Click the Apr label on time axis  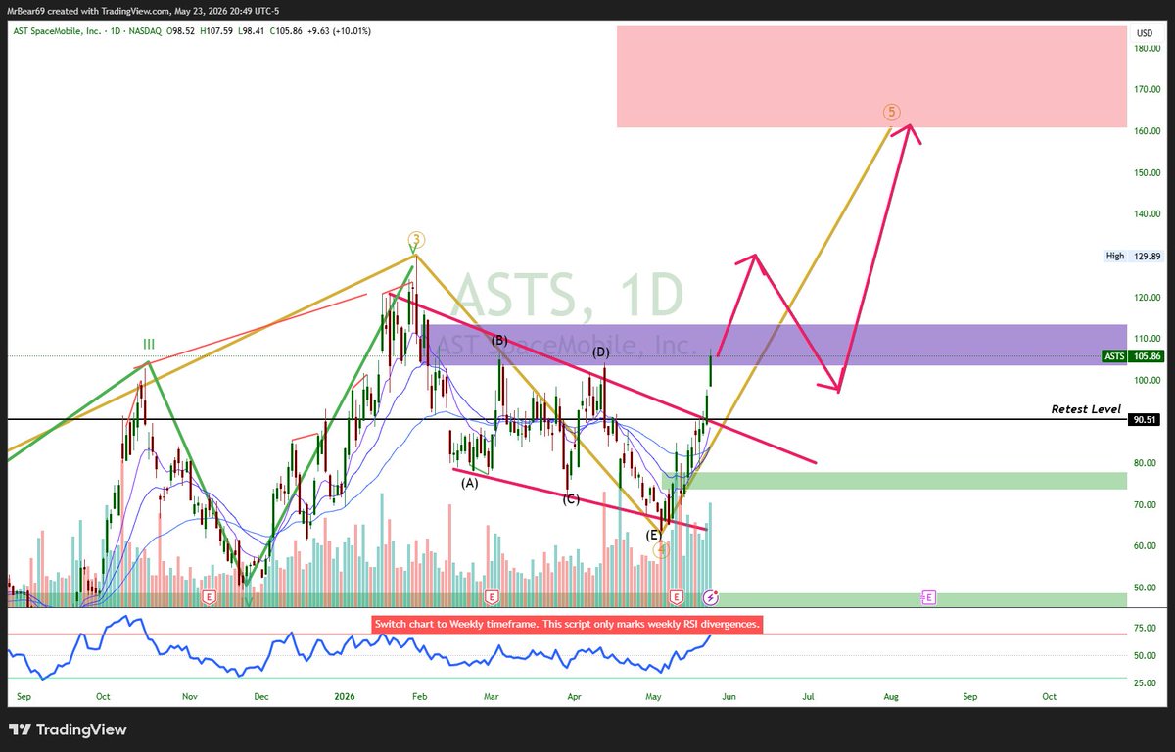pyautogui.click(x=575, y=697)
